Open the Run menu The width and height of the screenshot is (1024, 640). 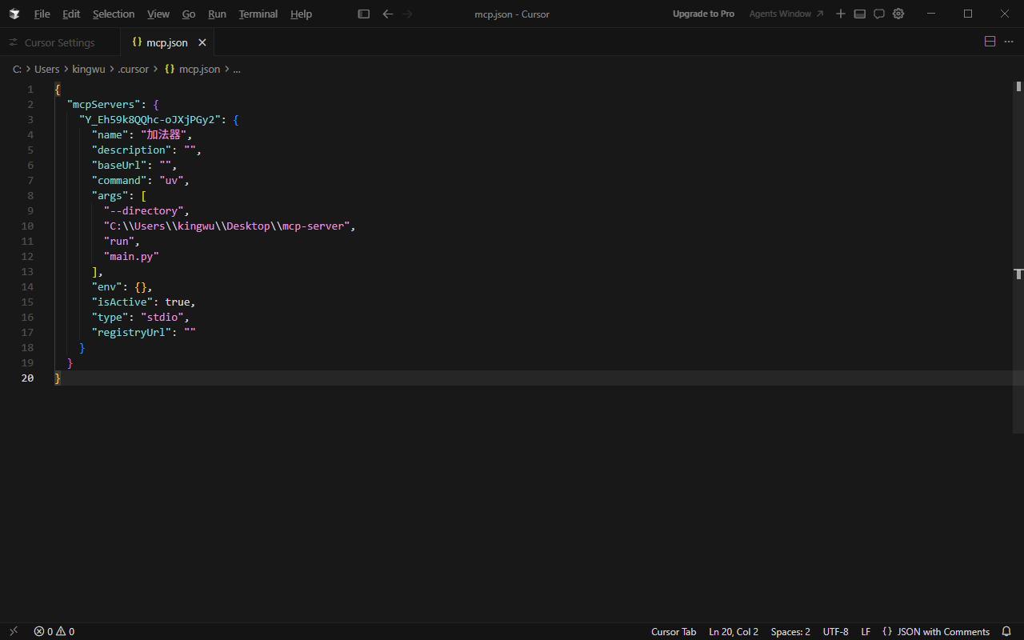point(217,14)
